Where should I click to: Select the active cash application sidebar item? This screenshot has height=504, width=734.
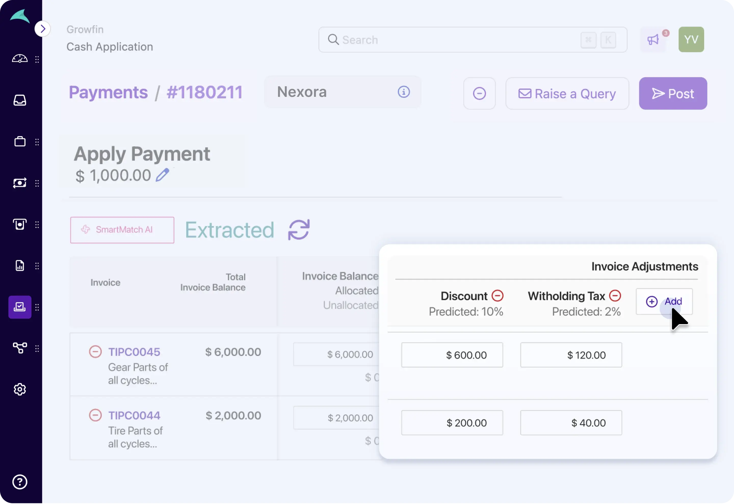coord(20,307)
